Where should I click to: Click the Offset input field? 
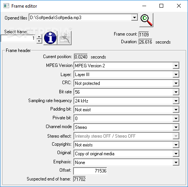click(90, 171)
